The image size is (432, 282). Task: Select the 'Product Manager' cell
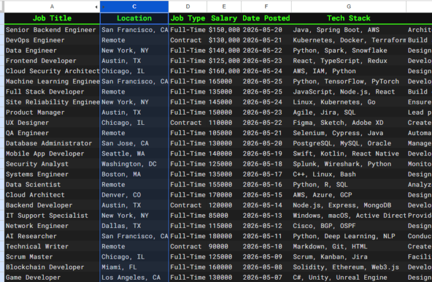tap(52, 112)
